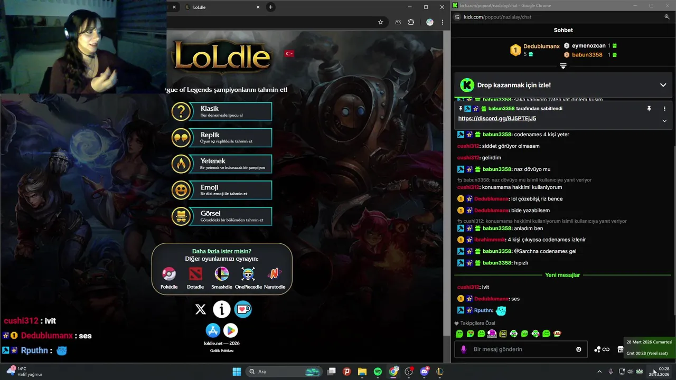
Task: Open the Pokédle game icon
Action: click(169, 273)
